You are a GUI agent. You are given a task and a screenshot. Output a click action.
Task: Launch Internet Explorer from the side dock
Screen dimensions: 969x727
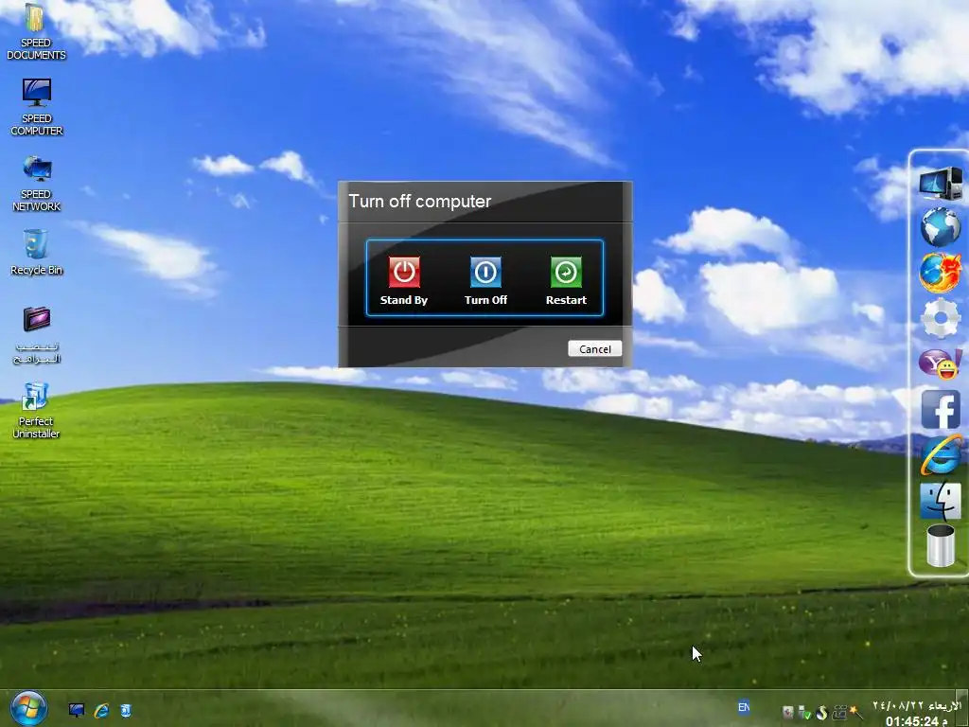940,454
